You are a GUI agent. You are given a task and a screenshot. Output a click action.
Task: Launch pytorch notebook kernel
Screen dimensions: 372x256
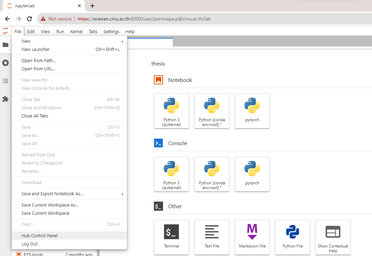click(252, 111)
